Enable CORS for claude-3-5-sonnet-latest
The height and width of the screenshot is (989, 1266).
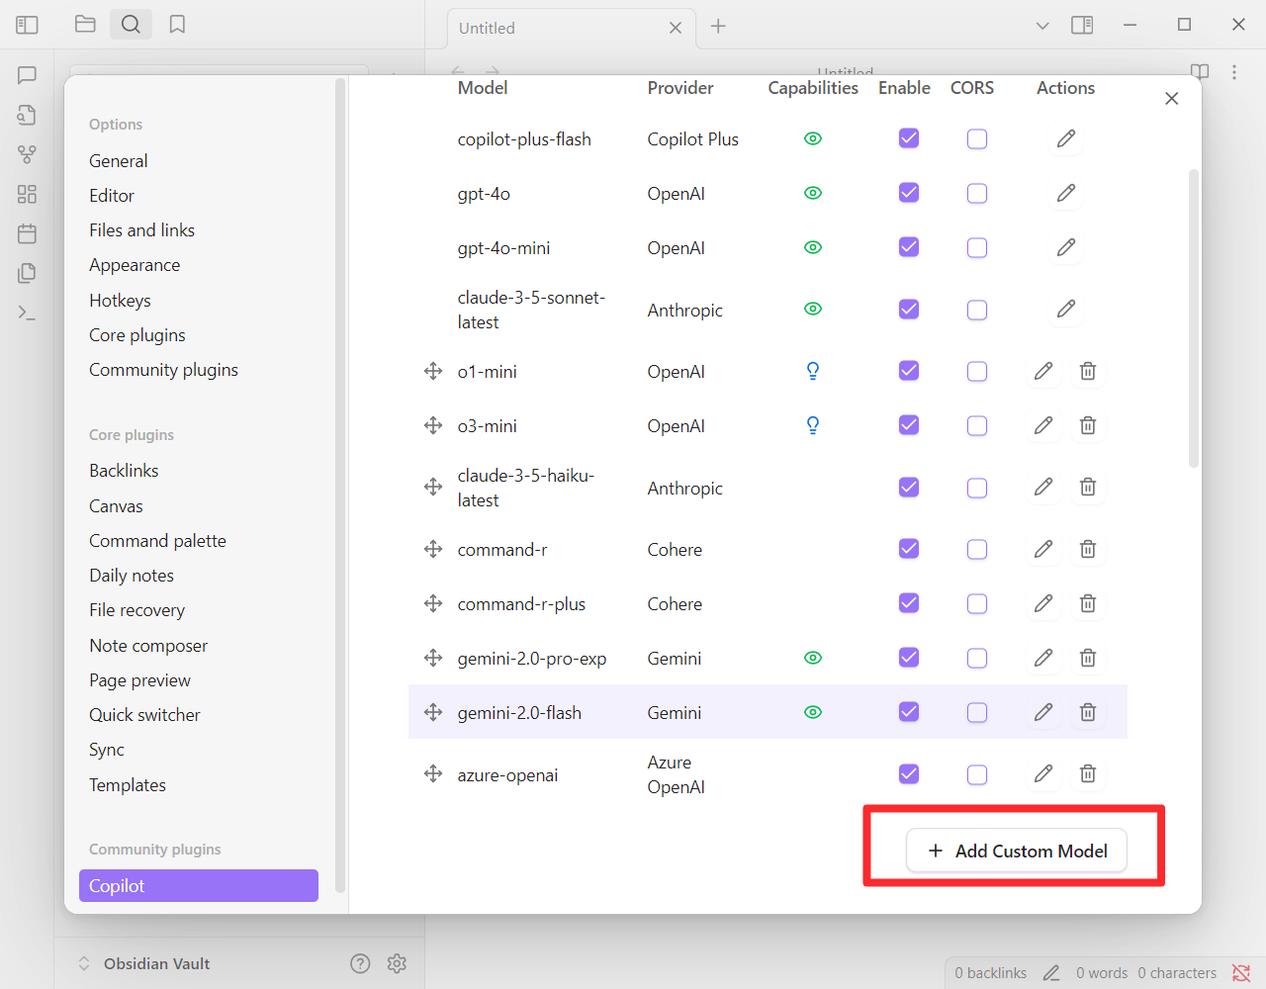point(977,311)
